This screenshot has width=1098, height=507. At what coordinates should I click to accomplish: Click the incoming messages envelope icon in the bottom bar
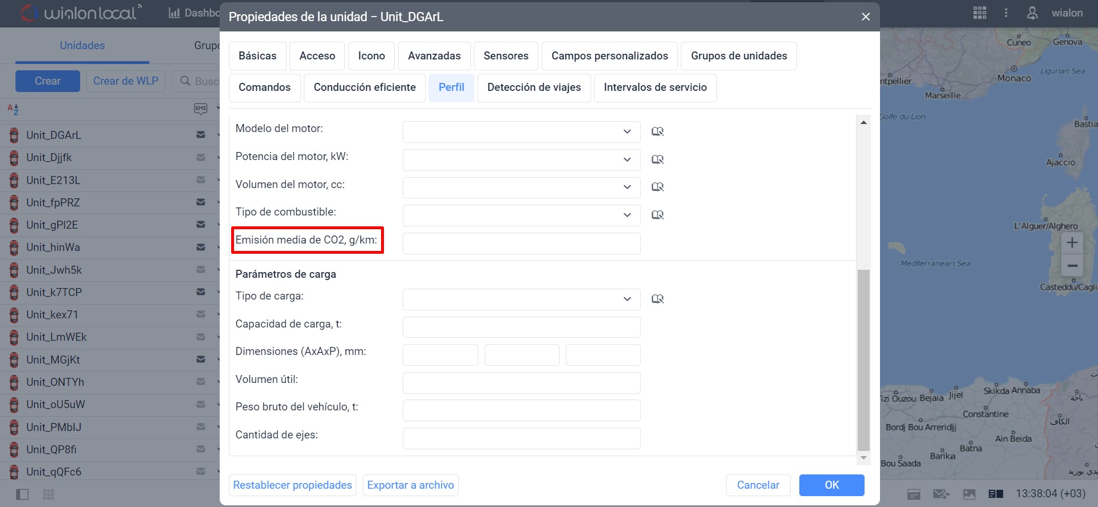(x=940, y=494)
